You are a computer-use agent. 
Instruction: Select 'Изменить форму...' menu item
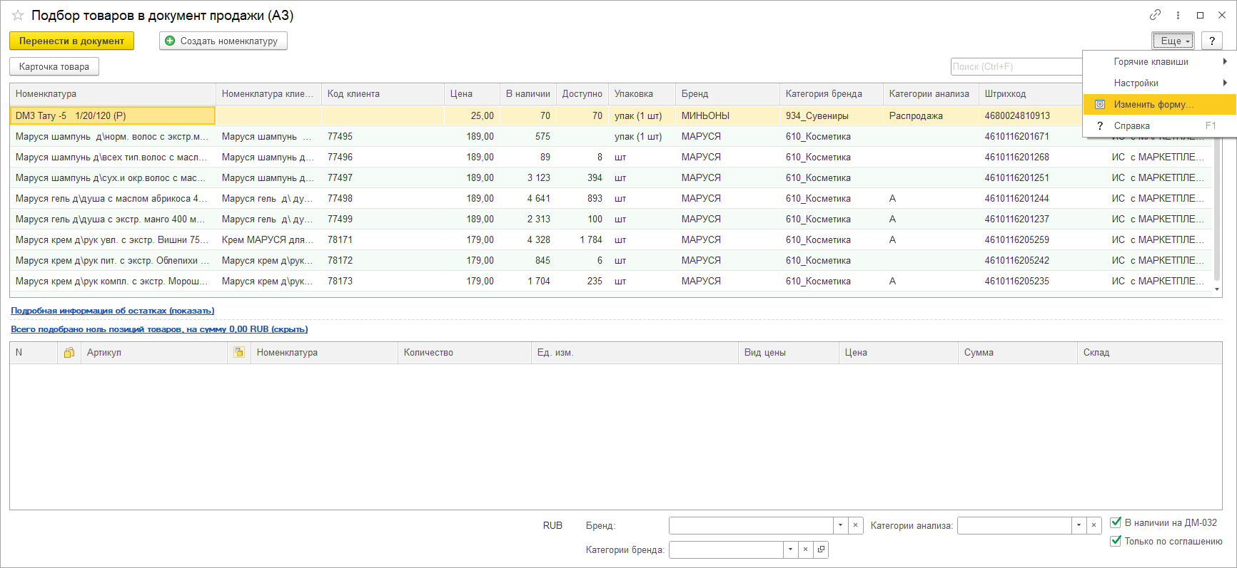1153,105
